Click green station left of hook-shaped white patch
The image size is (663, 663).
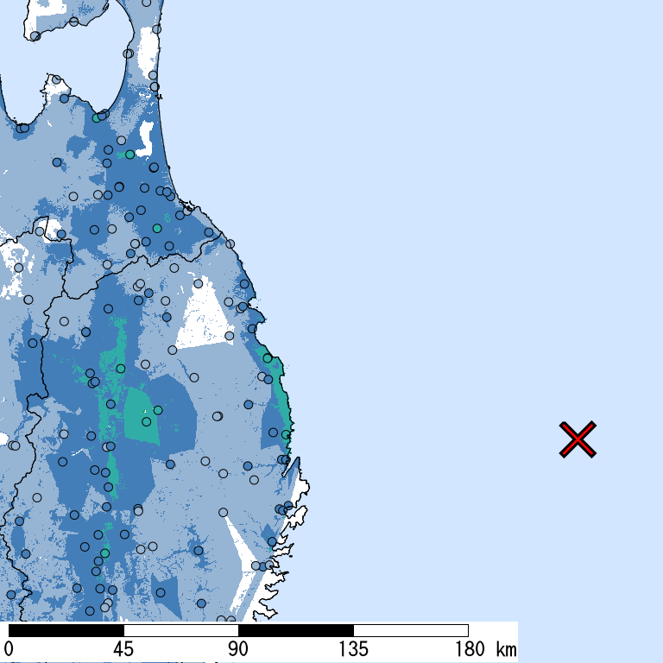(x=129, y=155)
